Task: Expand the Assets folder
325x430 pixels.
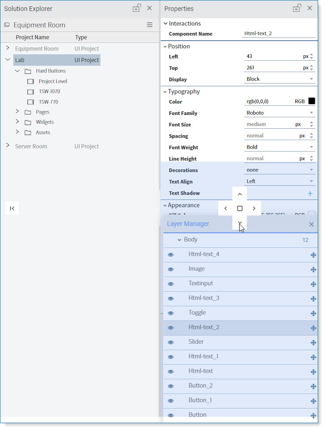Action: point(17,131)
